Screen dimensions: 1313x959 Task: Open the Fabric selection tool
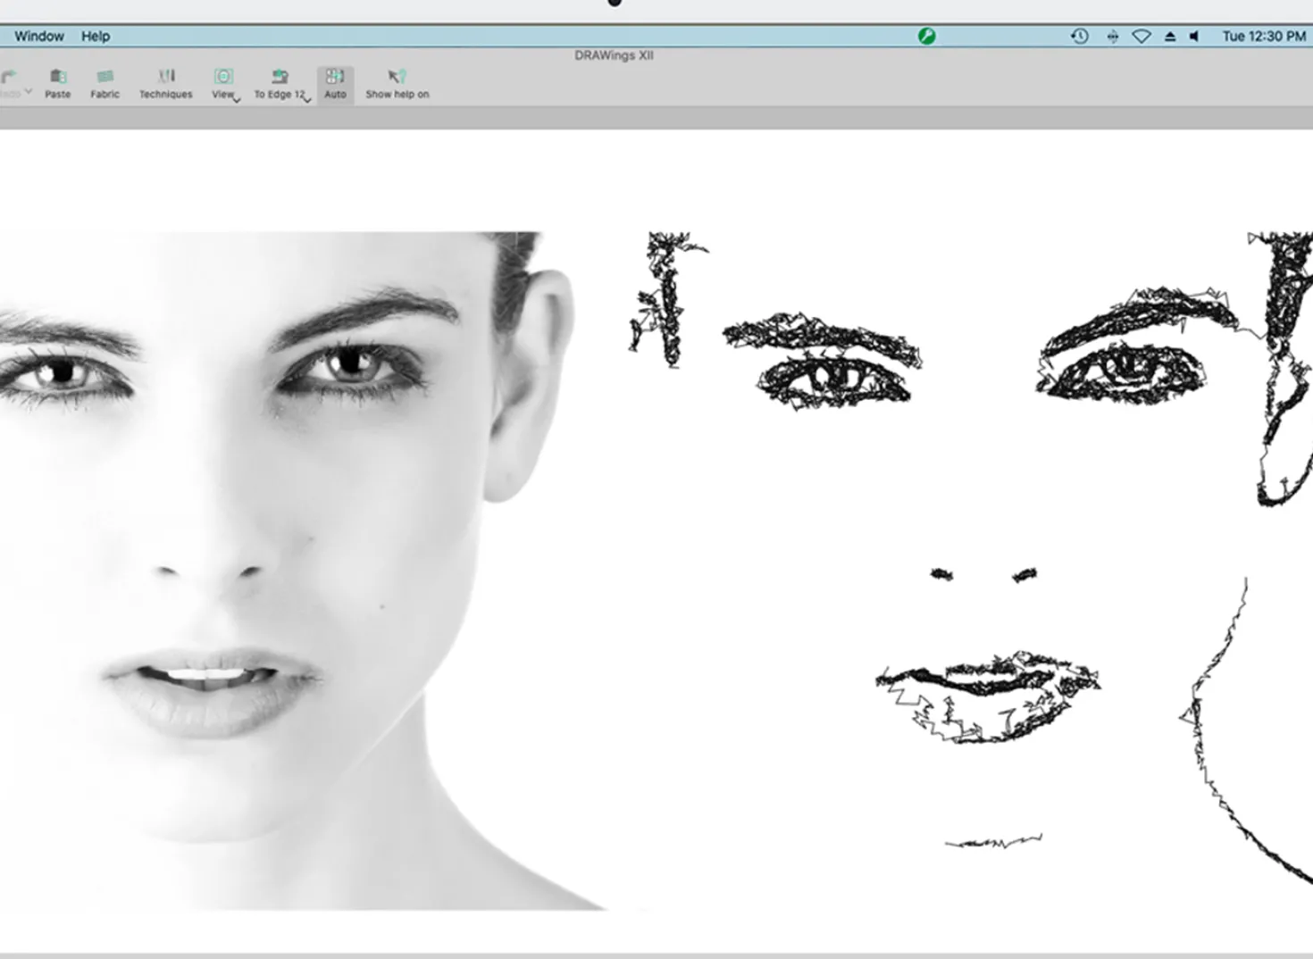[x=105, y=77]
